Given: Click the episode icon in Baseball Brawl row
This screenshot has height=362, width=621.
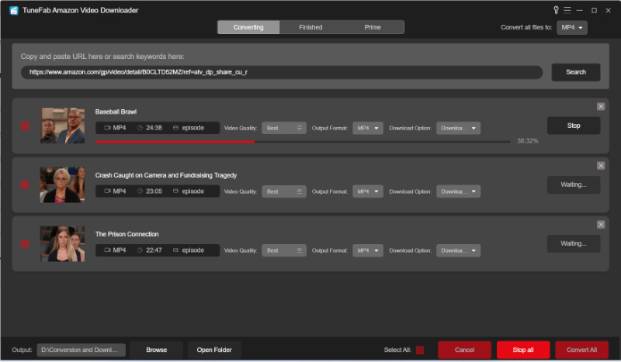Looking at the screenshot, I should click(175, 128).
